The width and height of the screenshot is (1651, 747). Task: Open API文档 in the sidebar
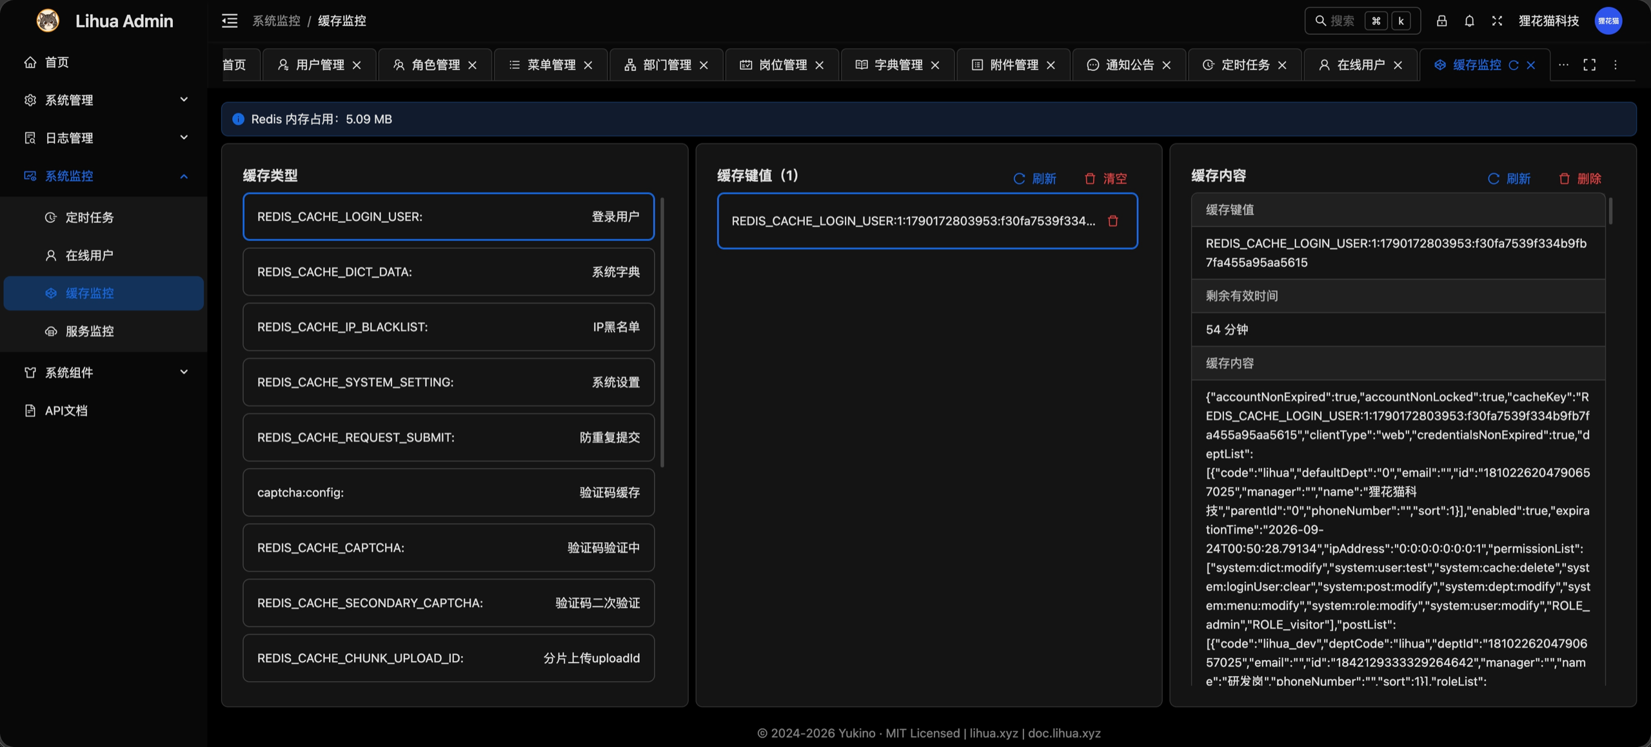[103, 411]
